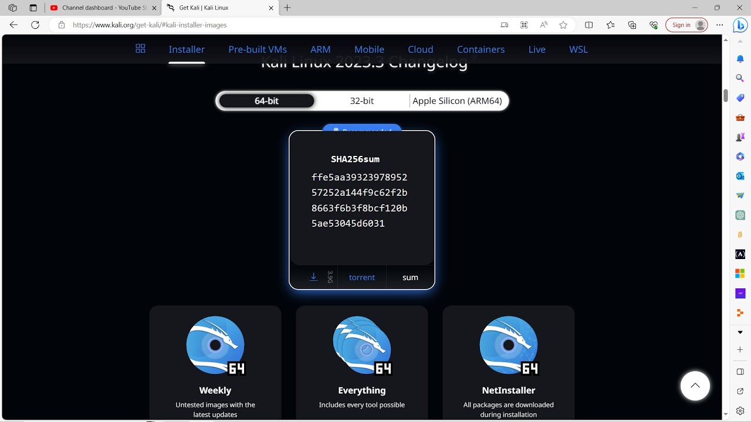Click the download arrow icon on the card
751x422 pixels.
pyautogui.click(x=314, y=277)
